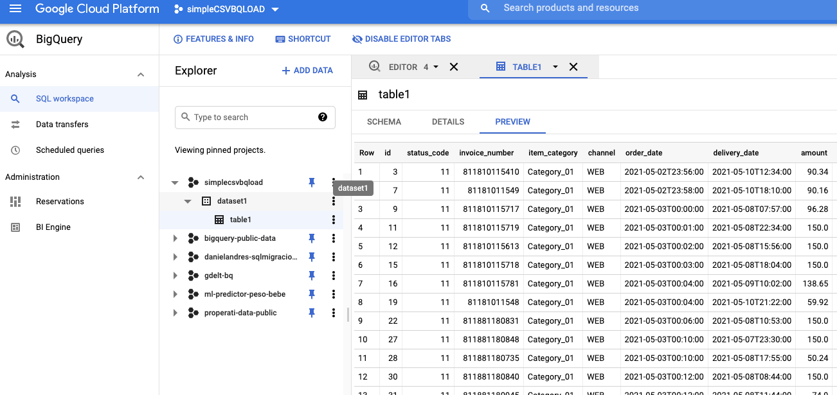Collapse the Analysis section
The width and height of the screenshot is (837, 395).
[x=141, y=75]
